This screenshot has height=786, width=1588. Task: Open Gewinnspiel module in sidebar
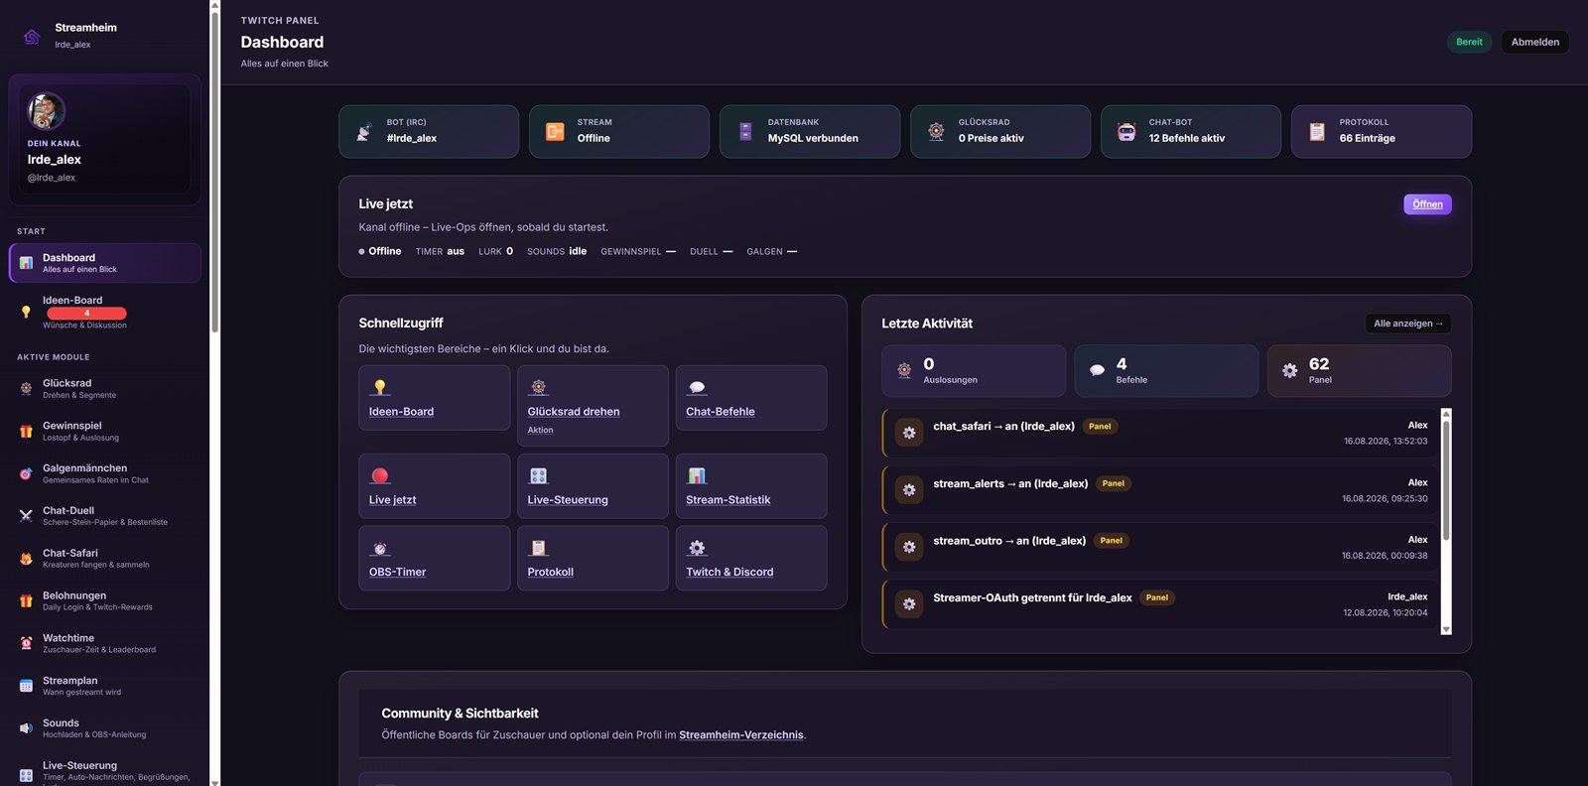tap(105, 431)
